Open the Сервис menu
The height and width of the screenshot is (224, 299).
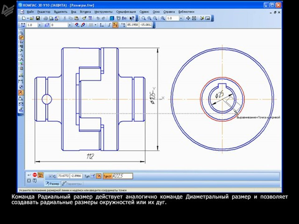click(x=144, y=12)
